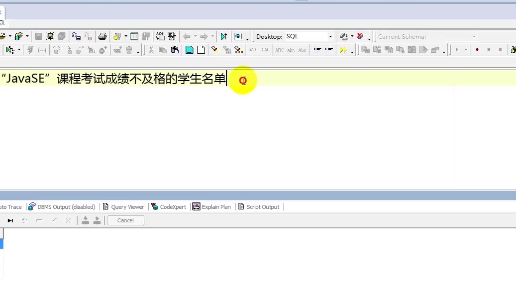This screenshot has height=290, width=516.
Task: Click the flashlight Find icon
Action: pos(214,50)
